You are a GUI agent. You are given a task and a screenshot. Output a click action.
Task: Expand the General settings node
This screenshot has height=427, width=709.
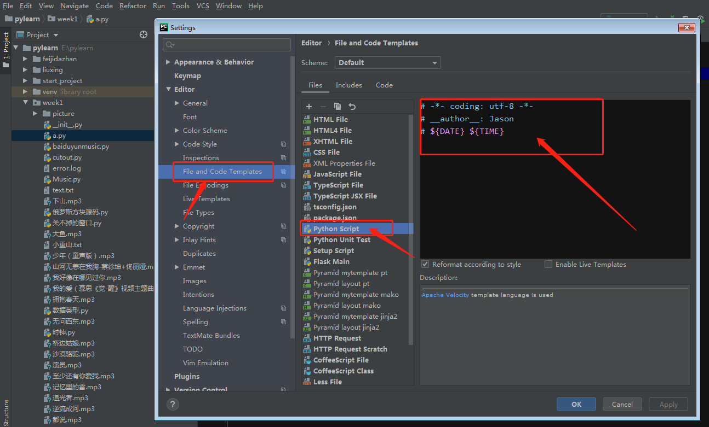click(176, 103)
